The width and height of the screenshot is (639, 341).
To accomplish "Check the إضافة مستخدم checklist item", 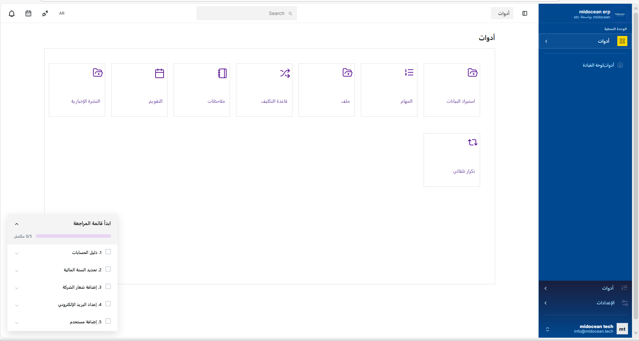I will click(108, 321).
